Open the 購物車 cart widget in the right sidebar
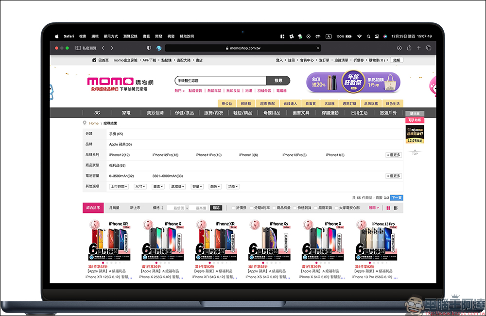 (415, 113)
